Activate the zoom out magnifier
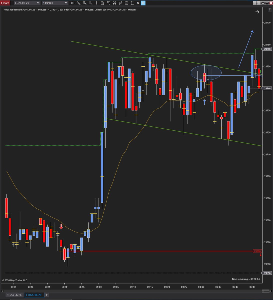The width and height of the screenshot is (273, 300). 91,3
